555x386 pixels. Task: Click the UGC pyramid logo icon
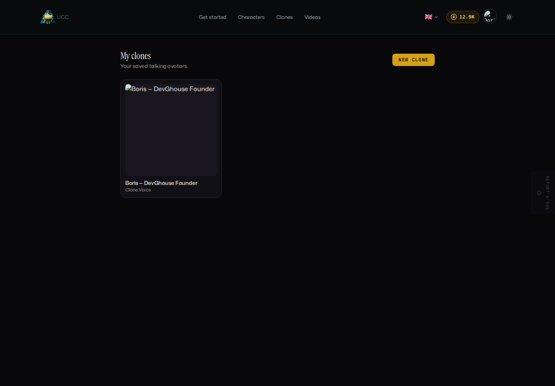click(x=48, y=17)
